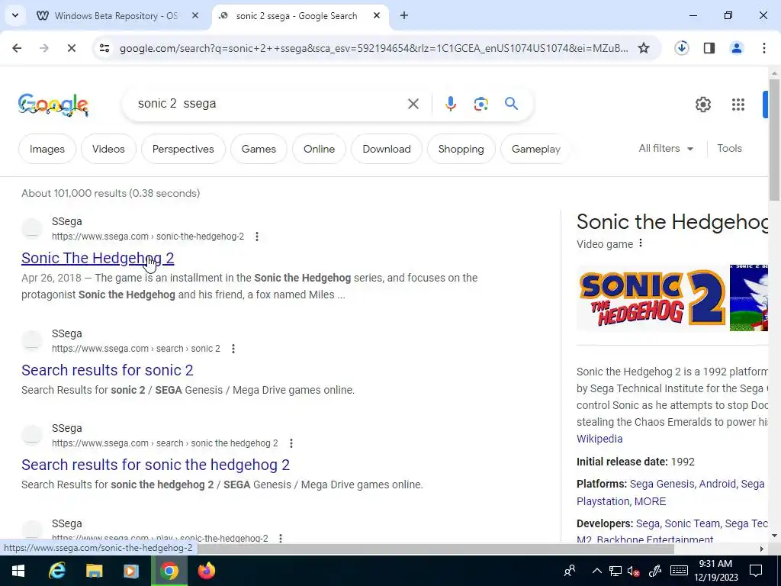This screenshot has height=586, width=781.
Task: Click the address bar URL field
Action: point(374,48)
